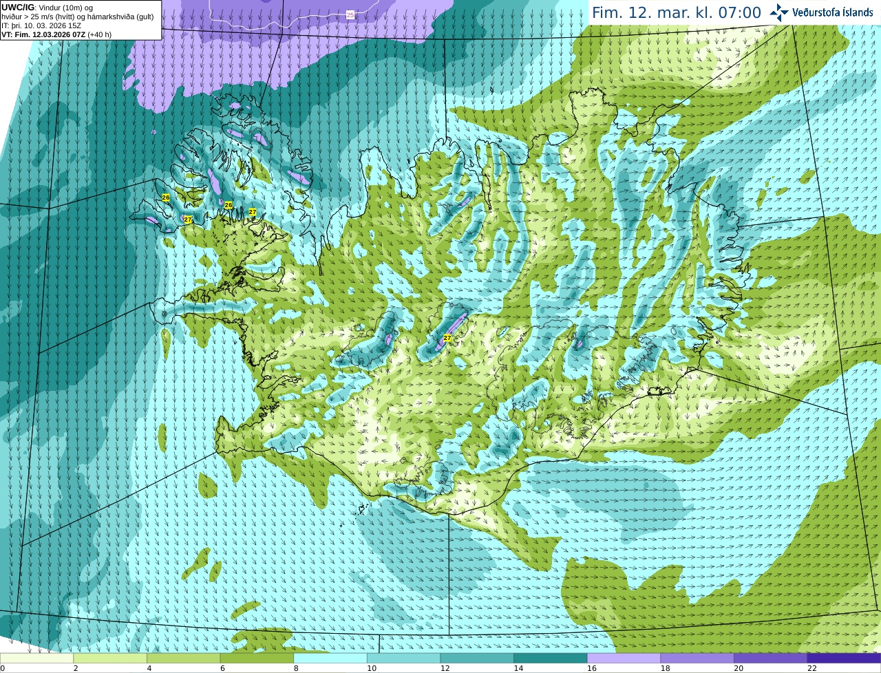Click the legend tick label '10'
Viewport: 881px width, 673px height.
[x=372, y=668]
